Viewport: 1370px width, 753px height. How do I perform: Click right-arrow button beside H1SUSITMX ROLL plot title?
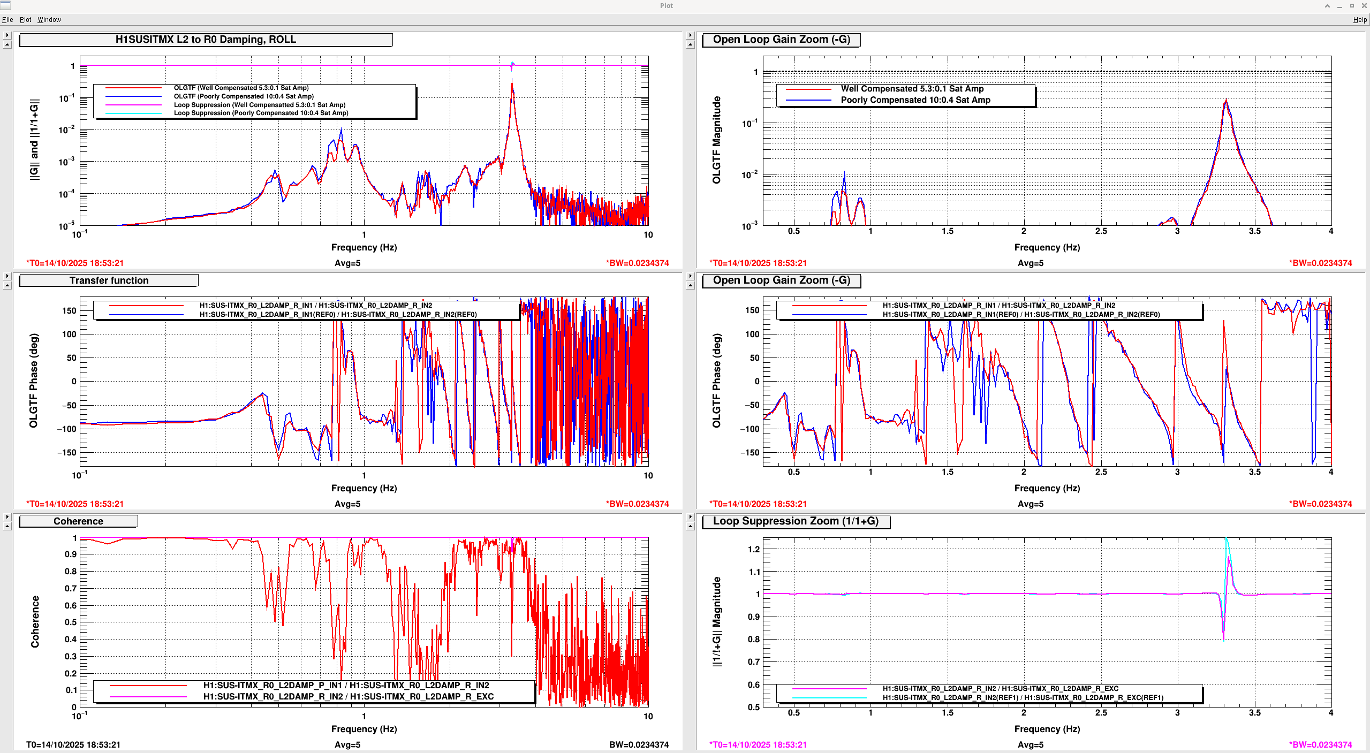click(7, 35)
